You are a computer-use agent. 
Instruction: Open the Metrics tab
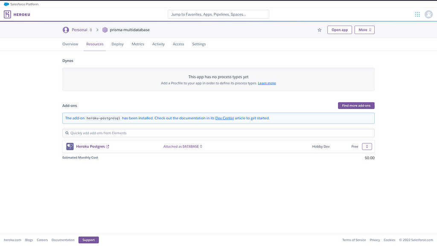[x=138, y=44]
